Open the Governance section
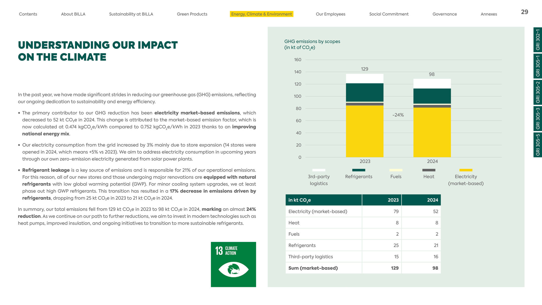 click(445, 14)
